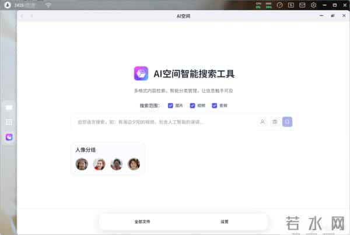Screen dimensions: 350x235
Task: Click the 搜索范围 label
Action: (x=150, y=106)
